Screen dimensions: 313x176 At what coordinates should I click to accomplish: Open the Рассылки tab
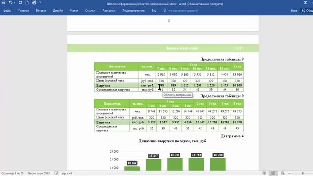click(x=109, y=11)
